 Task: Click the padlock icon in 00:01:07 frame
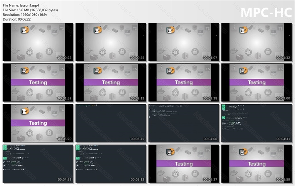(195, 51)
